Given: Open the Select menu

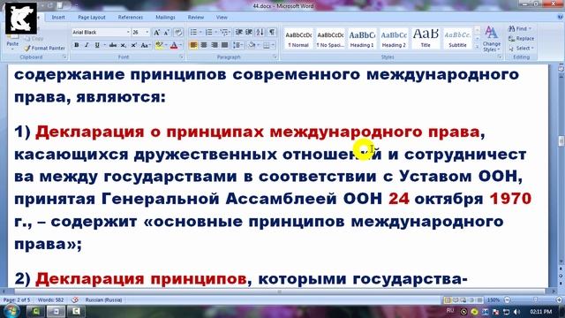Looking at the screenshot, I should point(521,48).
